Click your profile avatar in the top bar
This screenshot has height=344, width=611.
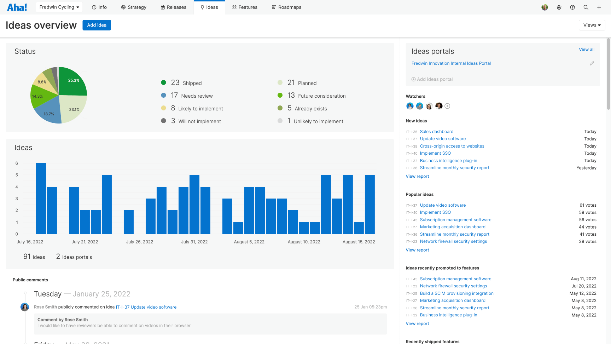545,7
